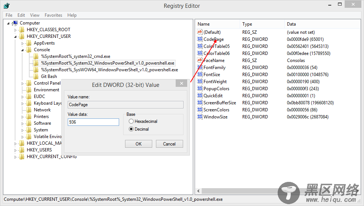Viewport: 364px width, 206px height.
Task: Click the System folder icon
Action: (x=29, y=130)
